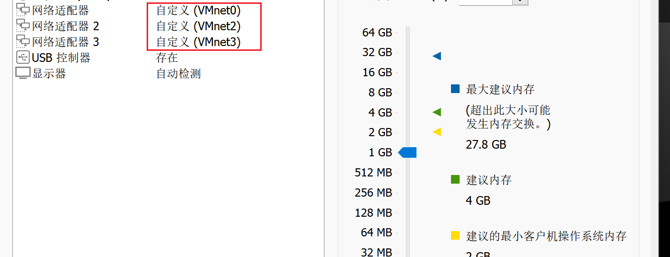Set memory slider to 8 GB tick

[408, 93]
